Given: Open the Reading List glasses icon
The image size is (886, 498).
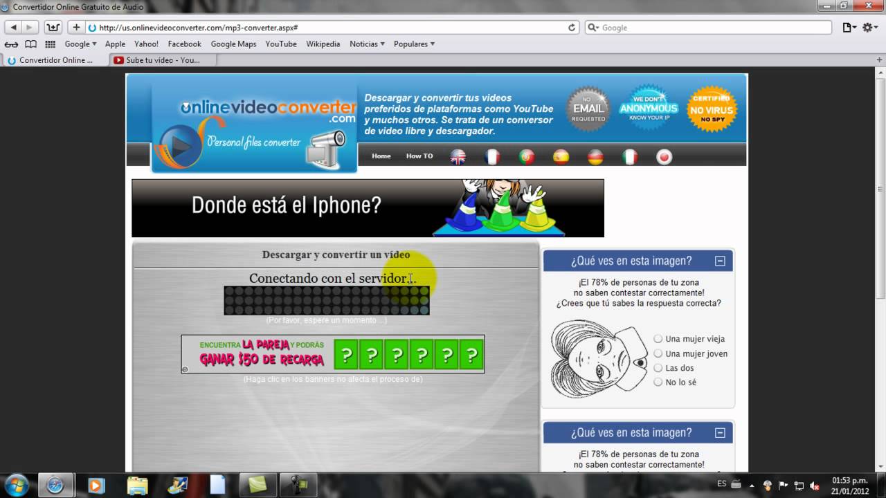Looking at the screenshot, I should point(11,44).
